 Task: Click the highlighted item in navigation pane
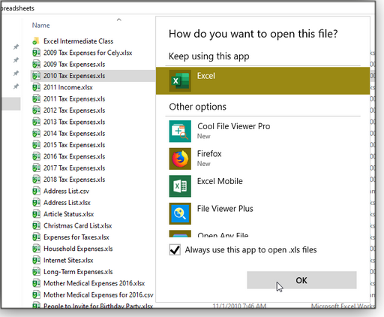[x=10, y=104]
